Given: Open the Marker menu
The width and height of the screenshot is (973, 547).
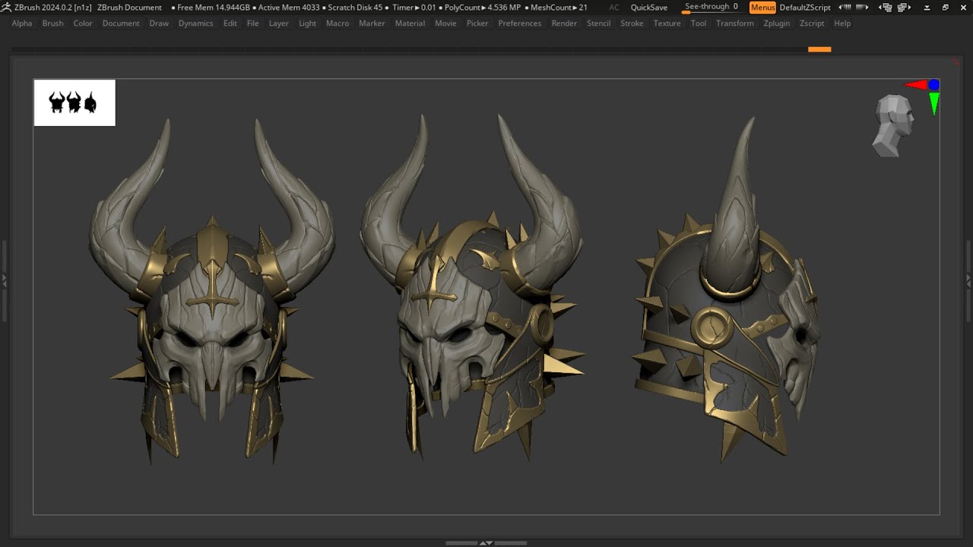Looking at the screenshot, I should (x=372, y=24).
